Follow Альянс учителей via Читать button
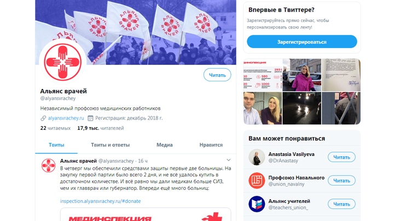Screen dimensions: 394x221 click(341, 204)
